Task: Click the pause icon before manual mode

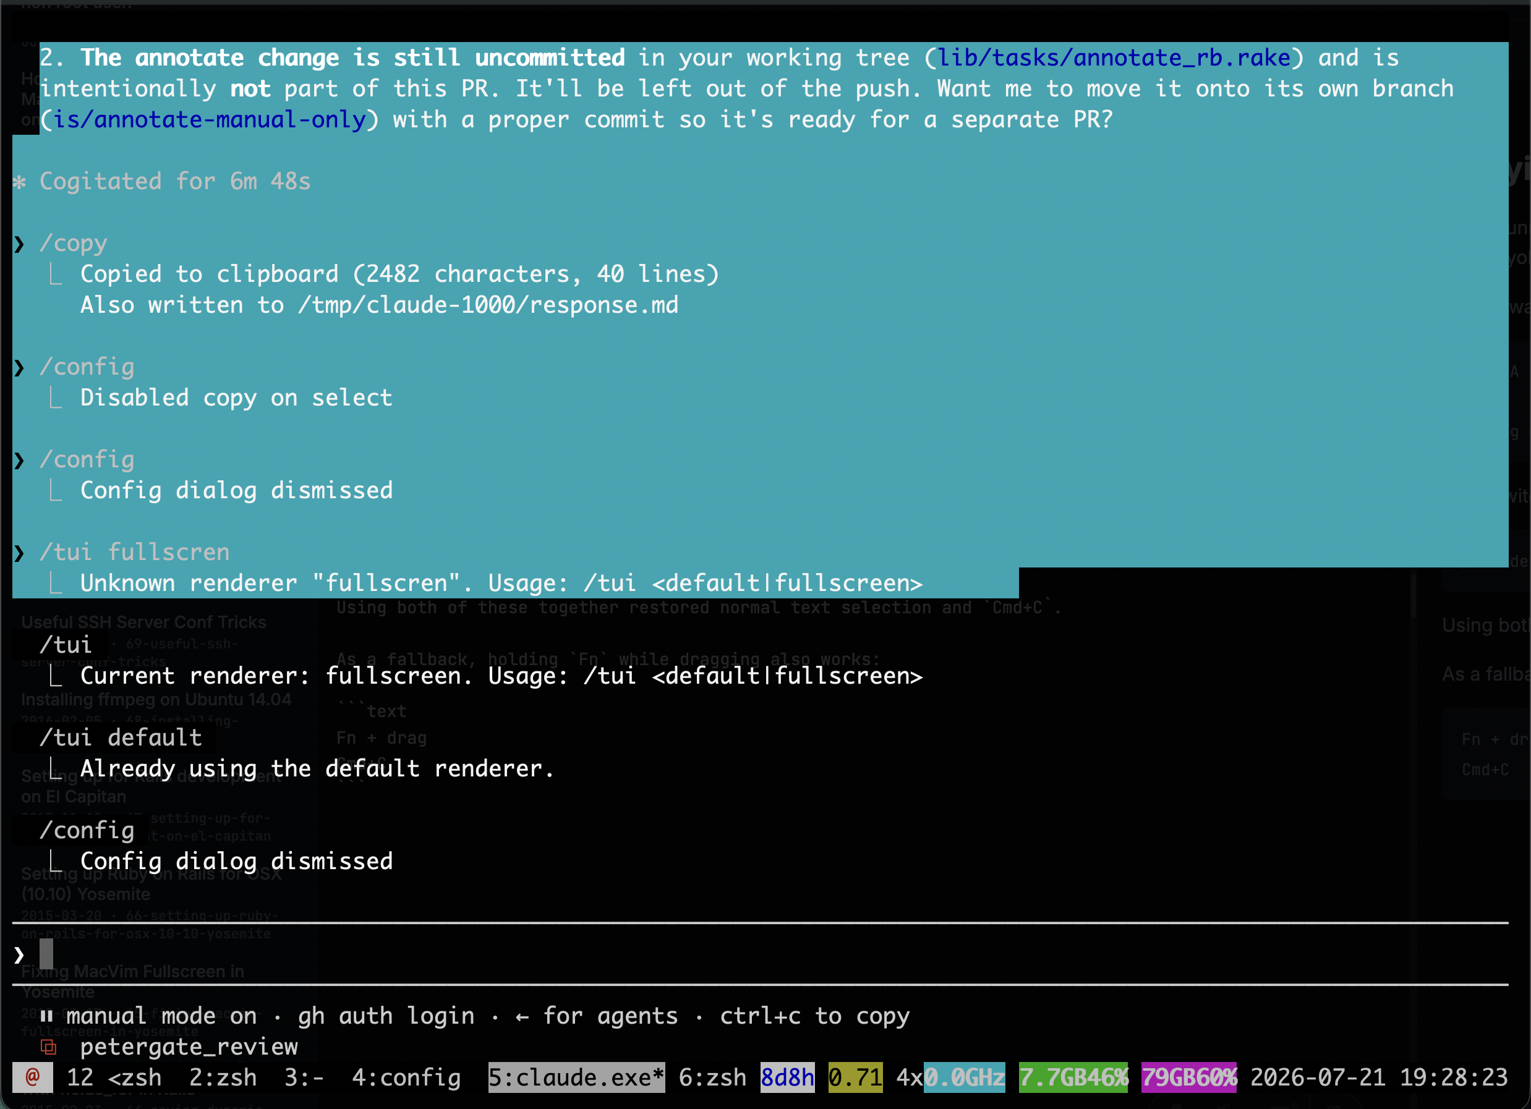Action: tap(46, 1016)
